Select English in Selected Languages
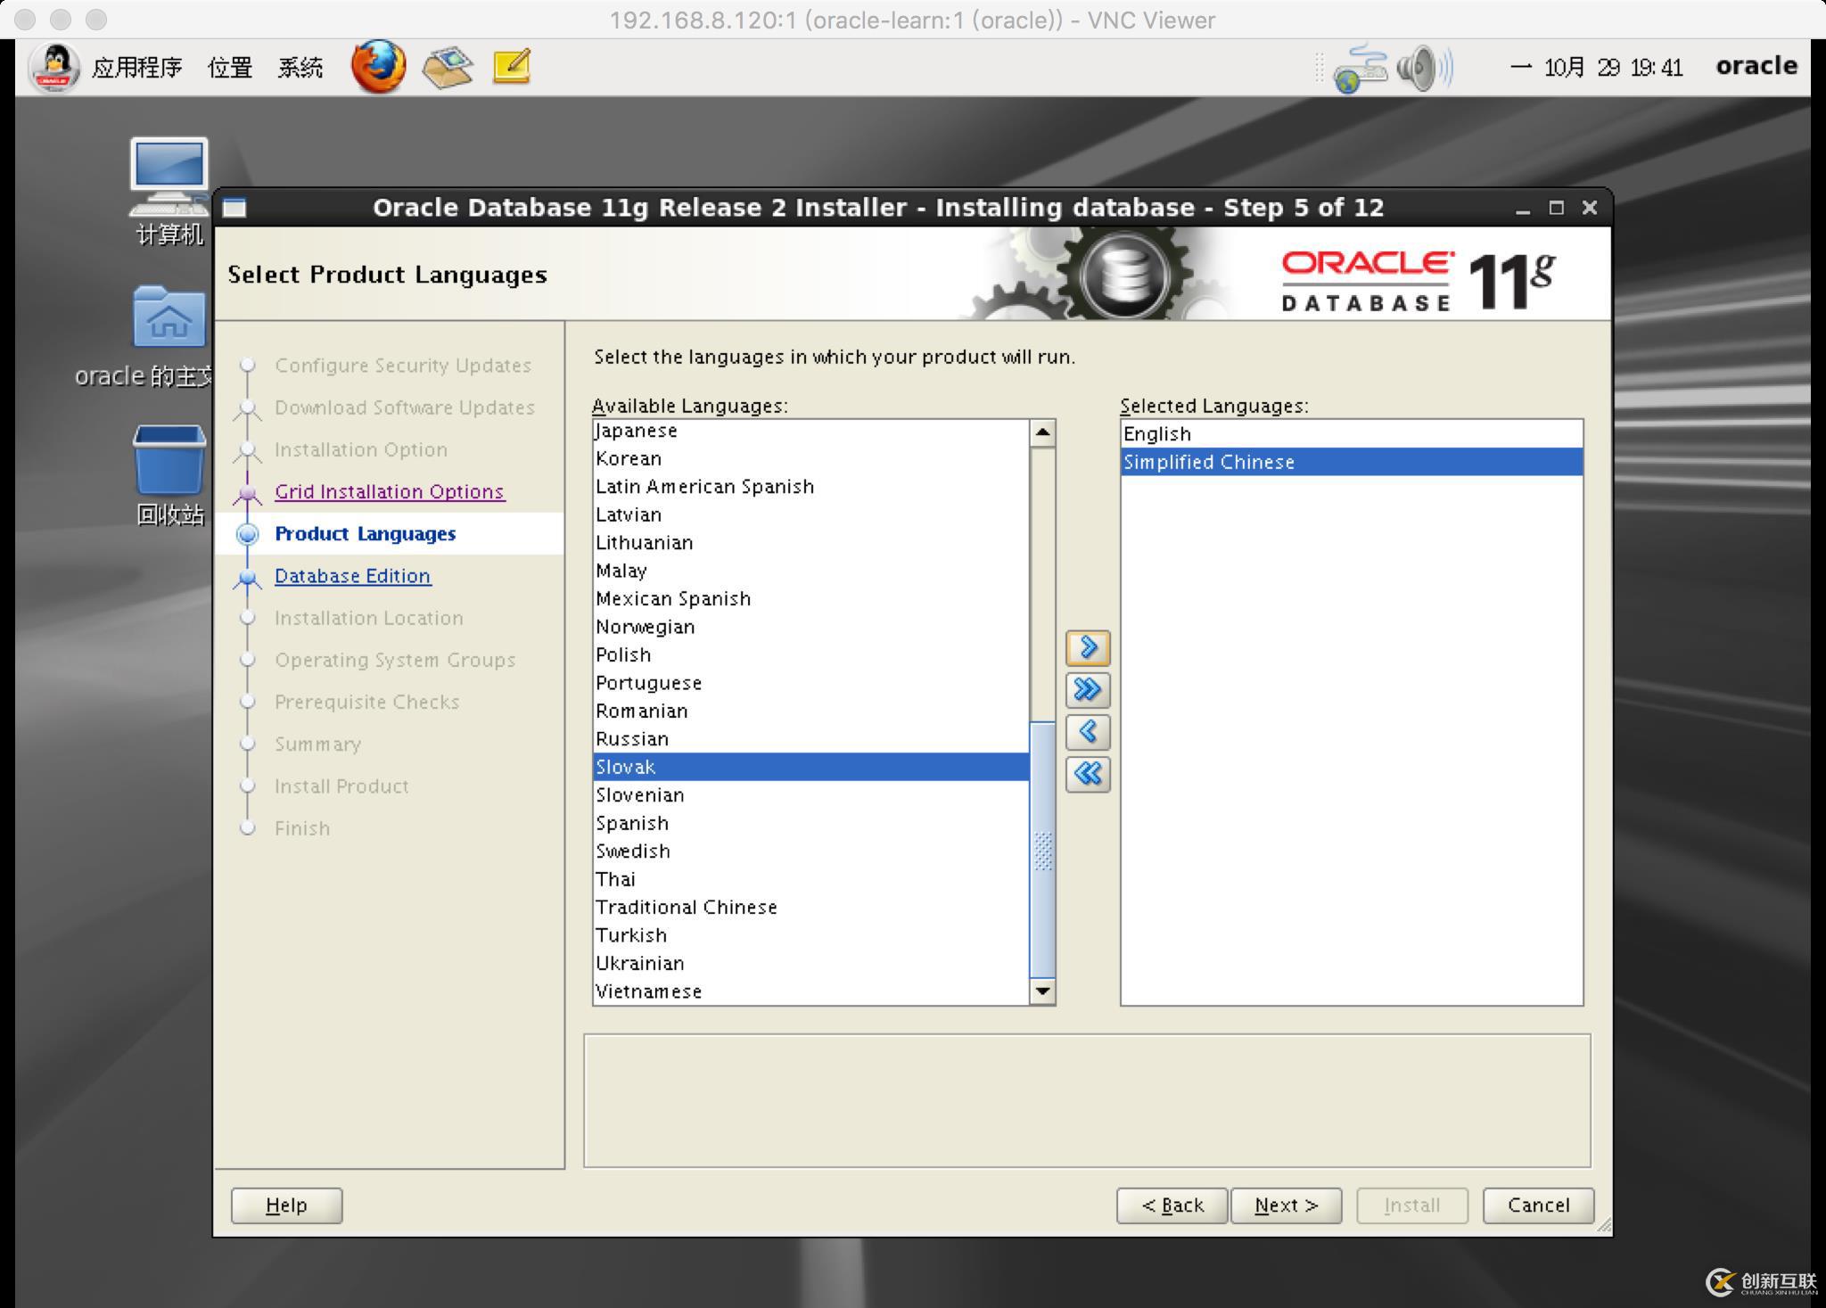Image resolution: width=1826 pixels, height=1308 pixels. pyautogui.click(x=1352, y=434)
